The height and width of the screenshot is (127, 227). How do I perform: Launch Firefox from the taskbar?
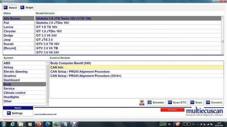[x=39, y=124]
